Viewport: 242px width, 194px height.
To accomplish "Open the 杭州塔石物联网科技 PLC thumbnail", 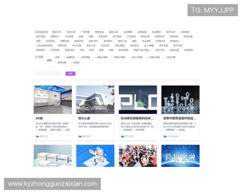I will (x=138, y=100).
